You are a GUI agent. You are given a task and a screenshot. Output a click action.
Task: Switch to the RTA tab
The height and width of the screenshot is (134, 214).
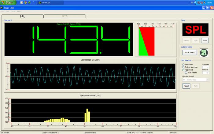65,16
